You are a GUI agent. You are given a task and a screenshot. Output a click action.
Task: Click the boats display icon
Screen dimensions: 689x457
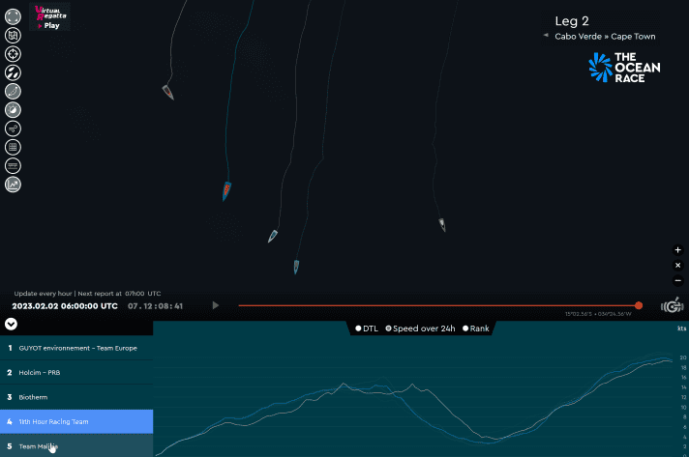click(13, 72)
